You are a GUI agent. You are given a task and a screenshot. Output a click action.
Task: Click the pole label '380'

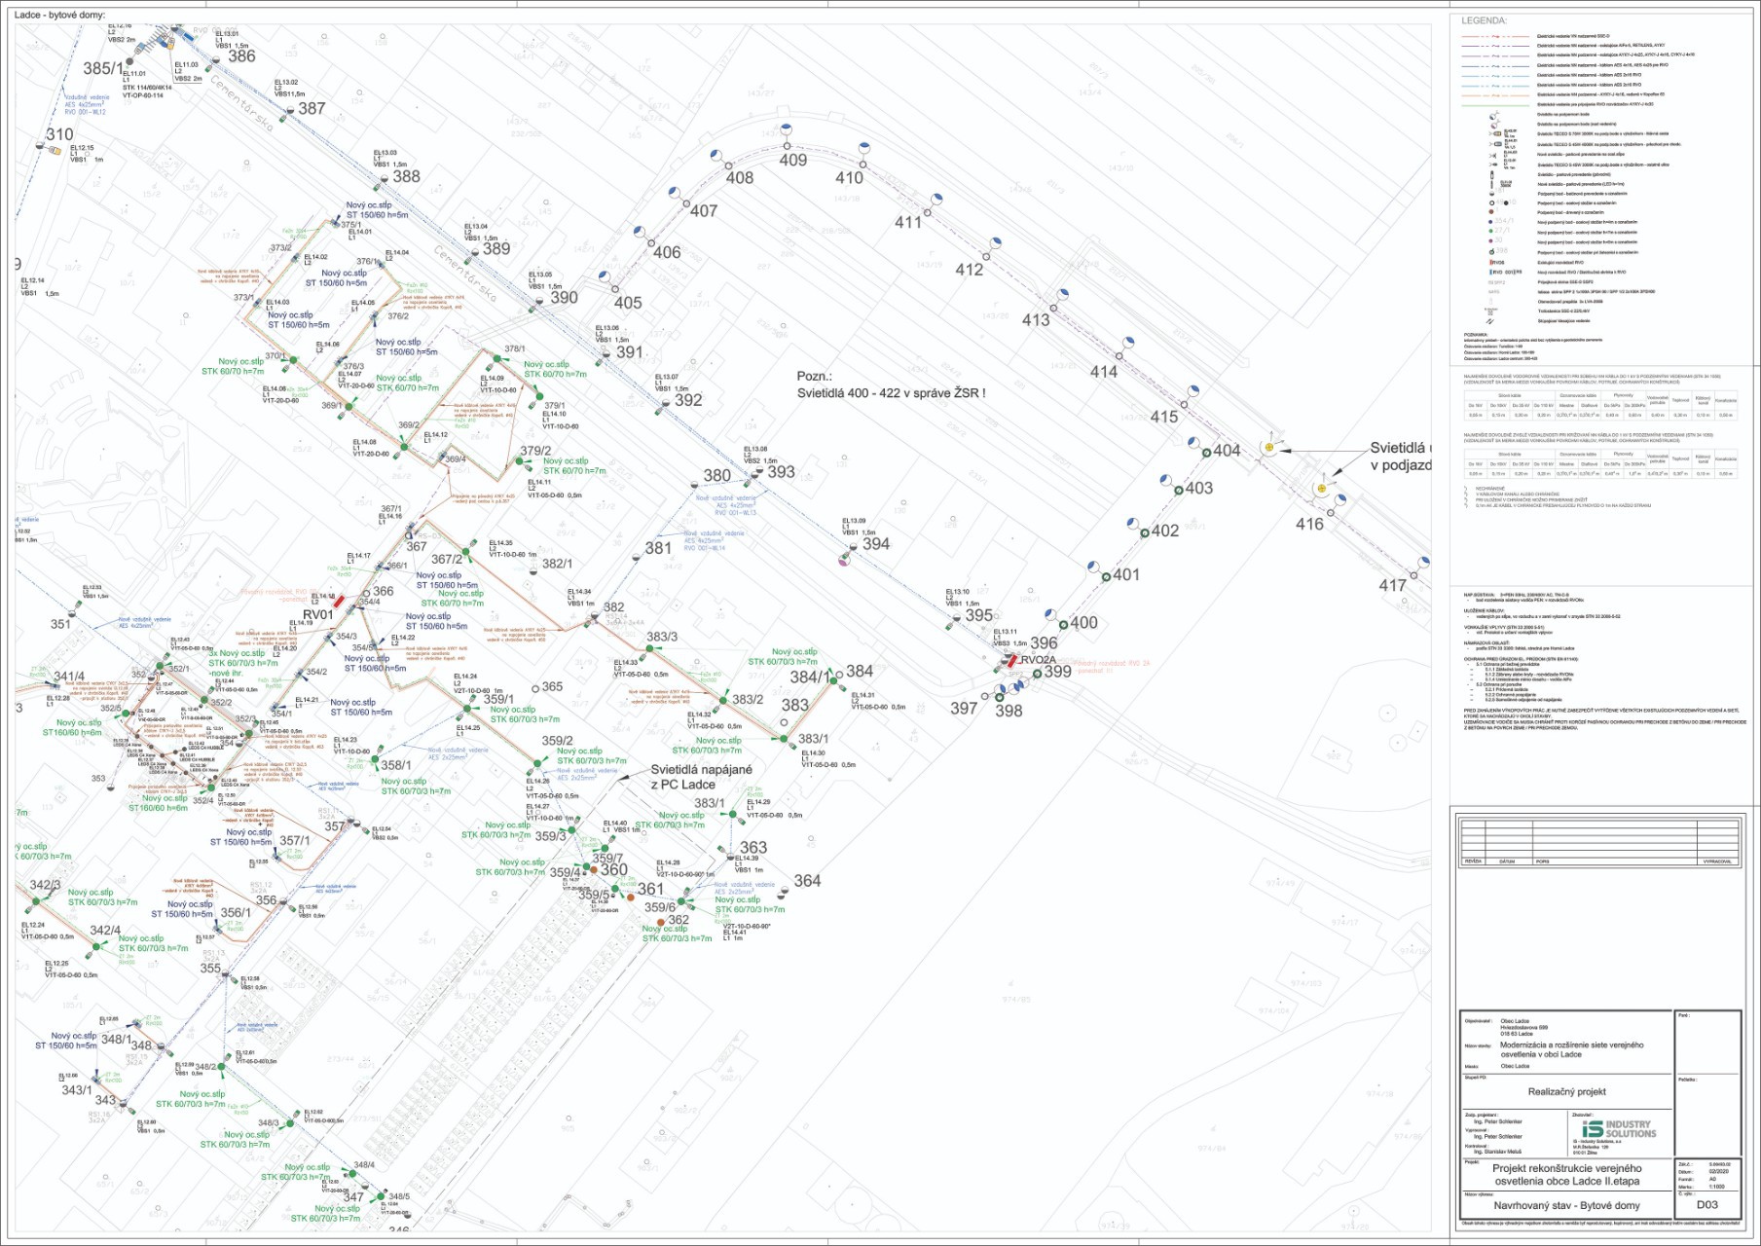[717, 476]
